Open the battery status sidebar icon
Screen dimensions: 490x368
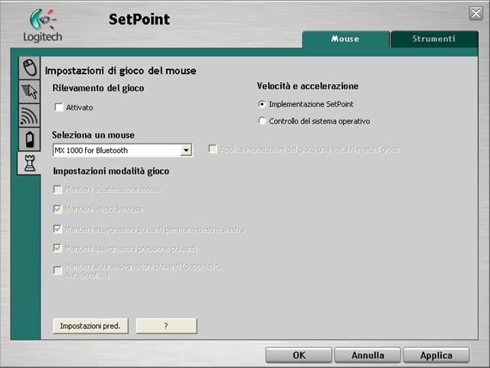click(29, 139)
